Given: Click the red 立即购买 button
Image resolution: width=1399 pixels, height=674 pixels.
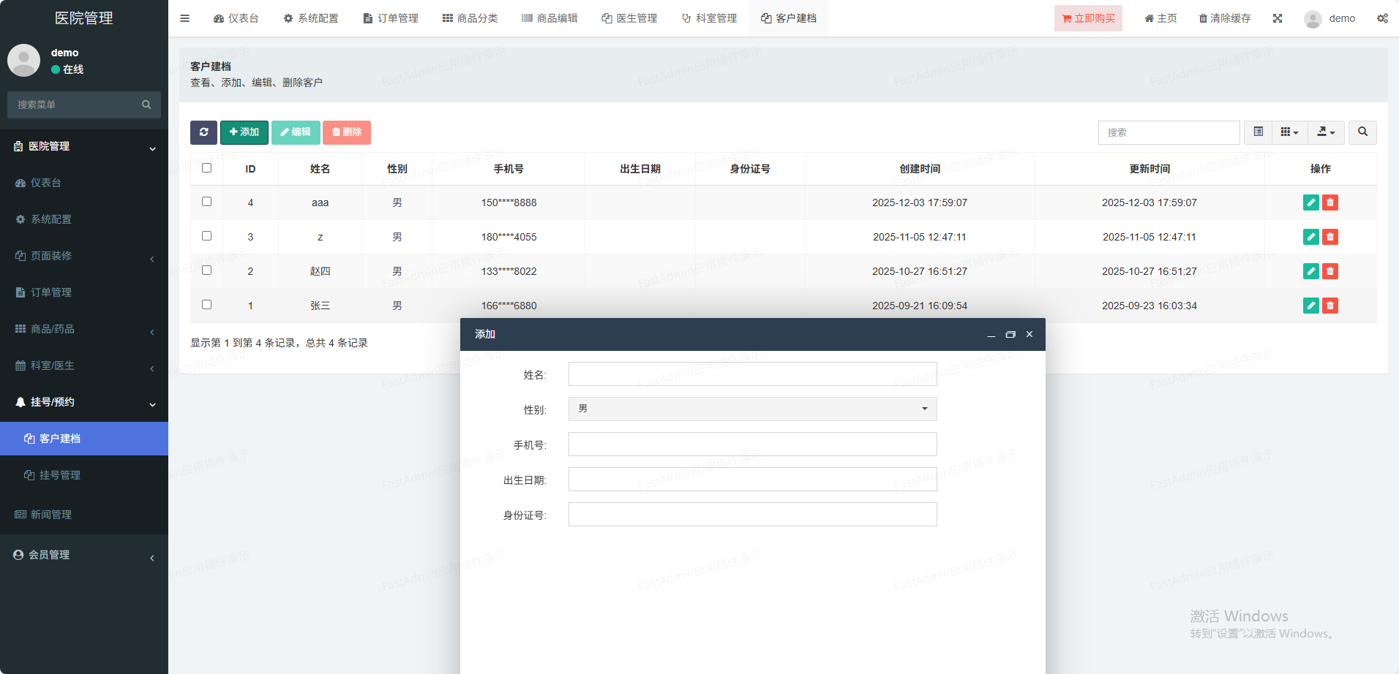Looking at the screenshot, I should point(1088,18).
